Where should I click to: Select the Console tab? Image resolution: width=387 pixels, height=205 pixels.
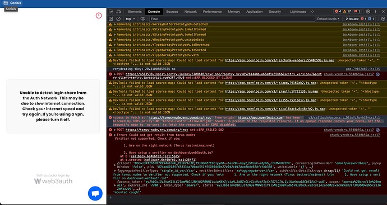point(154,12)
